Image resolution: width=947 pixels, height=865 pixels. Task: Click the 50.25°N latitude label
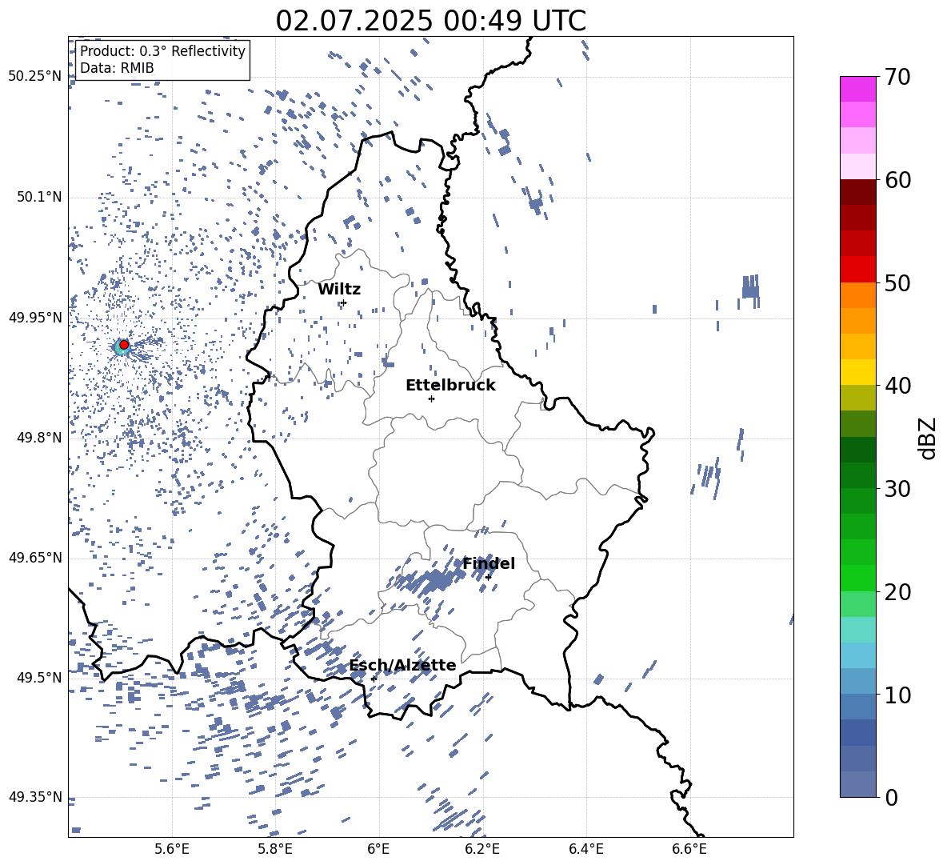pos(35,77)
